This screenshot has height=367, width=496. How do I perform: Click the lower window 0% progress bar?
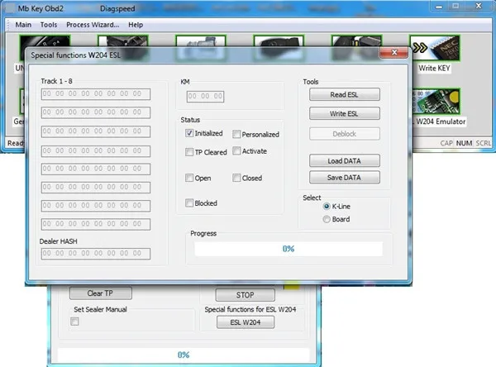click(184, 355)
